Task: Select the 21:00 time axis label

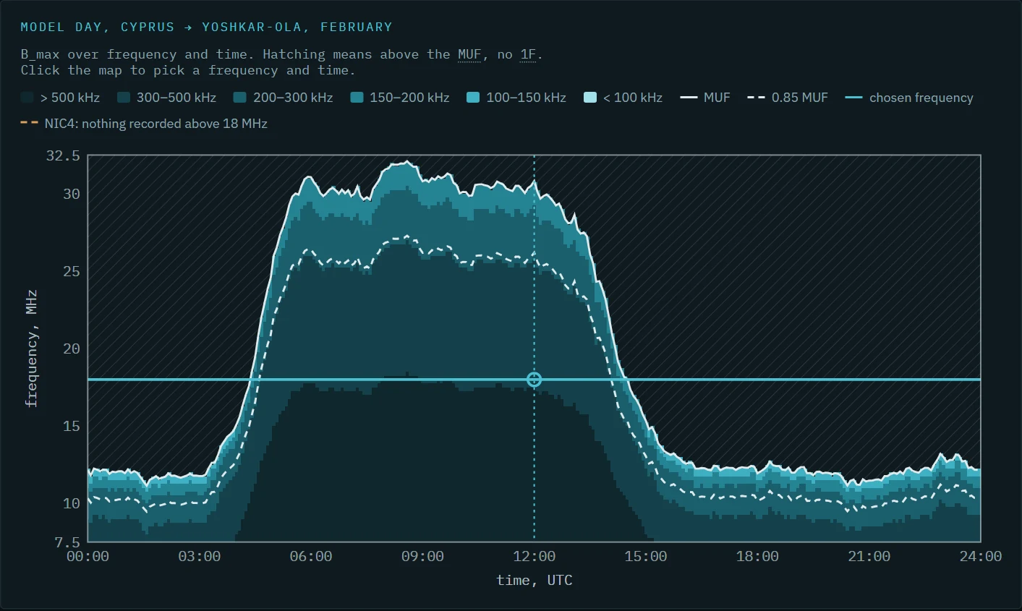Action: [869, 556]
